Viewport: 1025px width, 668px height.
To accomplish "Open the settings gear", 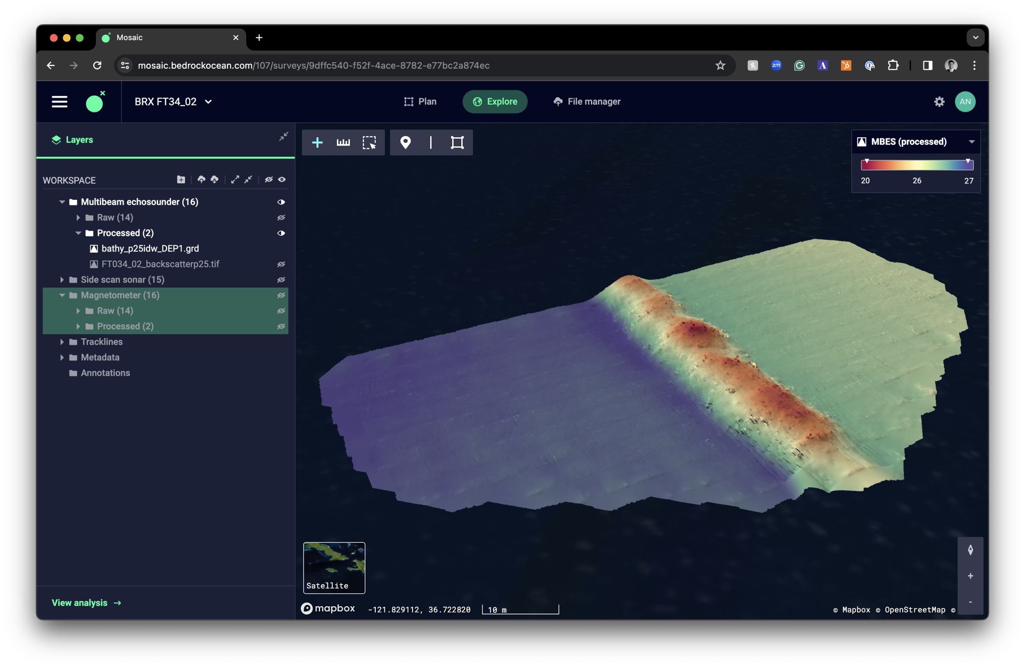I will point(939,102).
